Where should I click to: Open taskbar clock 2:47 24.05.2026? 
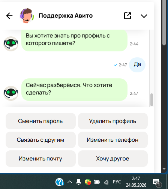pos(136,182)
